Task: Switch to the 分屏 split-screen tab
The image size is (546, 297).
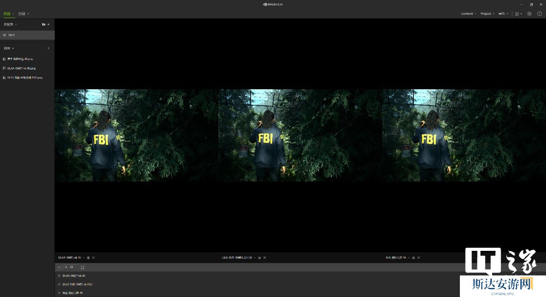Action: click(x=23, y=14)
